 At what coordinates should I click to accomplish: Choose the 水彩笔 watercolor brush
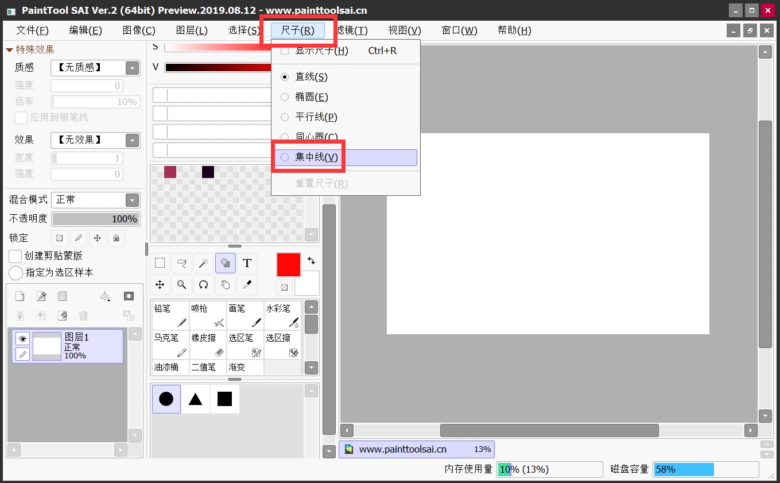pos(282,315)
